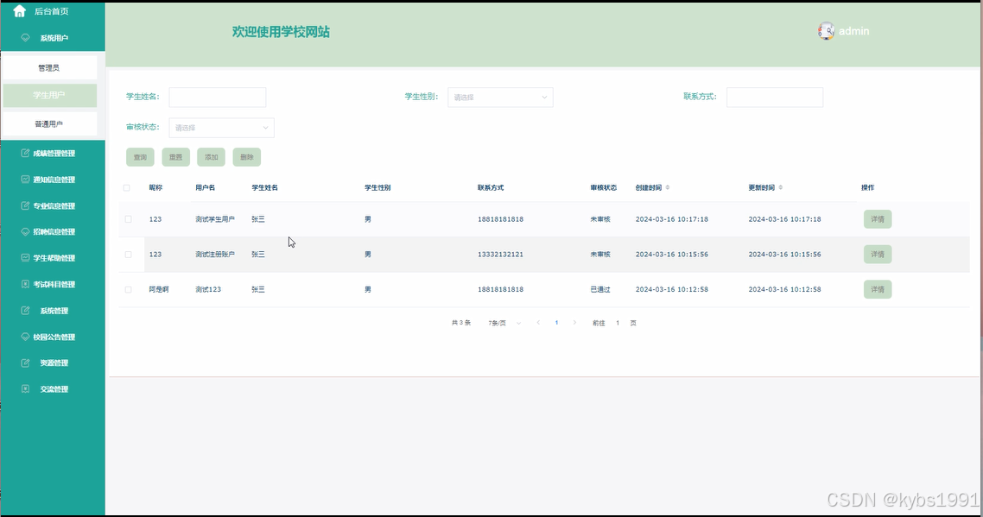
Task: Open 资源管理 menu
Action: coord(53,363)
